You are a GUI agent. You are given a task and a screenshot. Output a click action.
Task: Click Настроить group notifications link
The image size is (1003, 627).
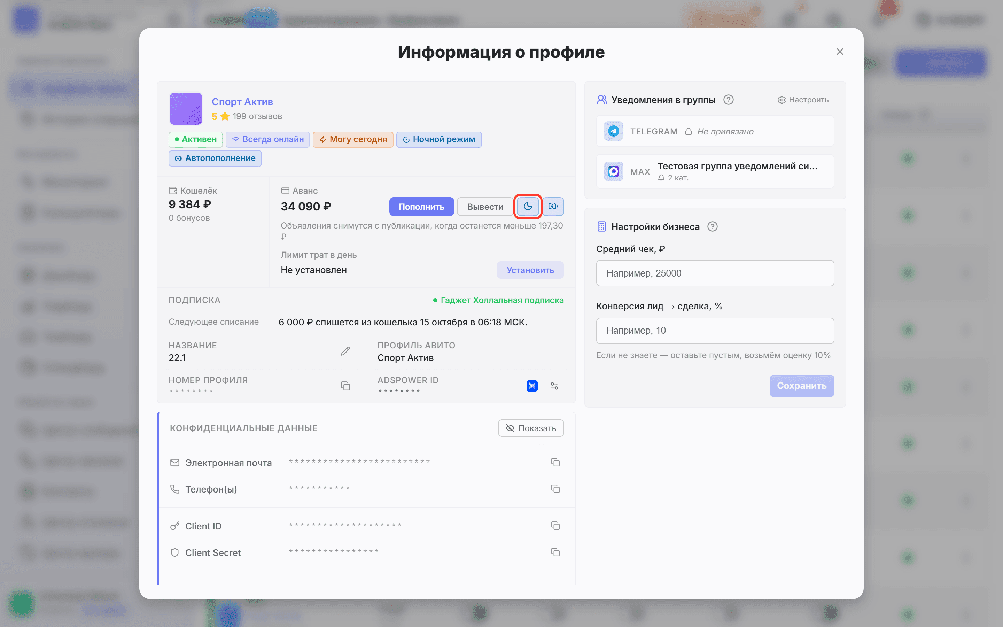[x=803, y=100]
